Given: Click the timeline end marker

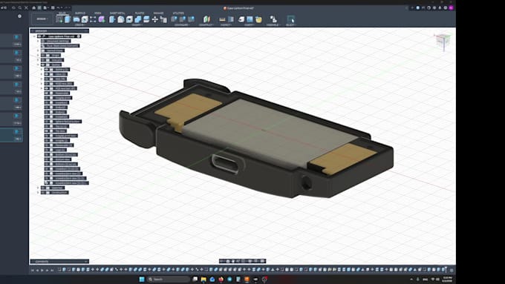Looking at the screenshot, I should [446, 269].
